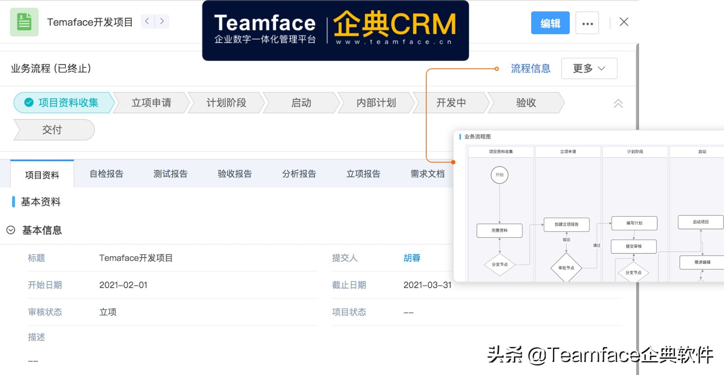Screen dimensions: 724x375
Task: Select the 开发中 stage
Action: [x=451, y=103]
